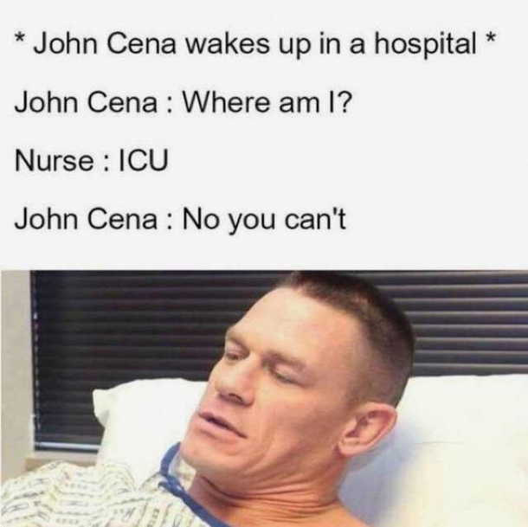Screen dimensions: 528x527
Task: Click 'John Cena' in the last line
Action: pyautogui.click(x=86, y=219)
